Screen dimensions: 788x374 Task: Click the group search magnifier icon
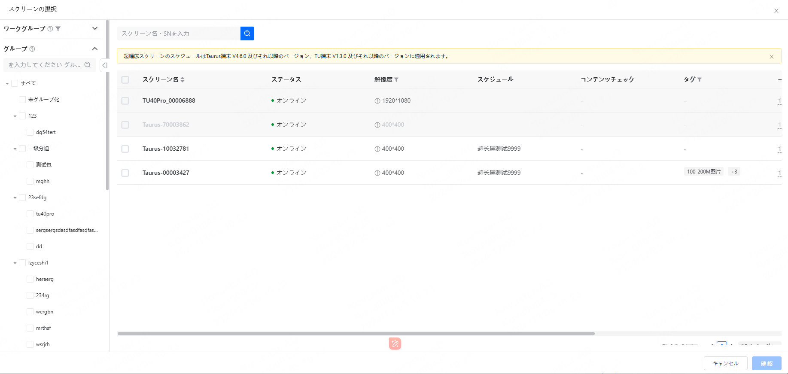88,65
